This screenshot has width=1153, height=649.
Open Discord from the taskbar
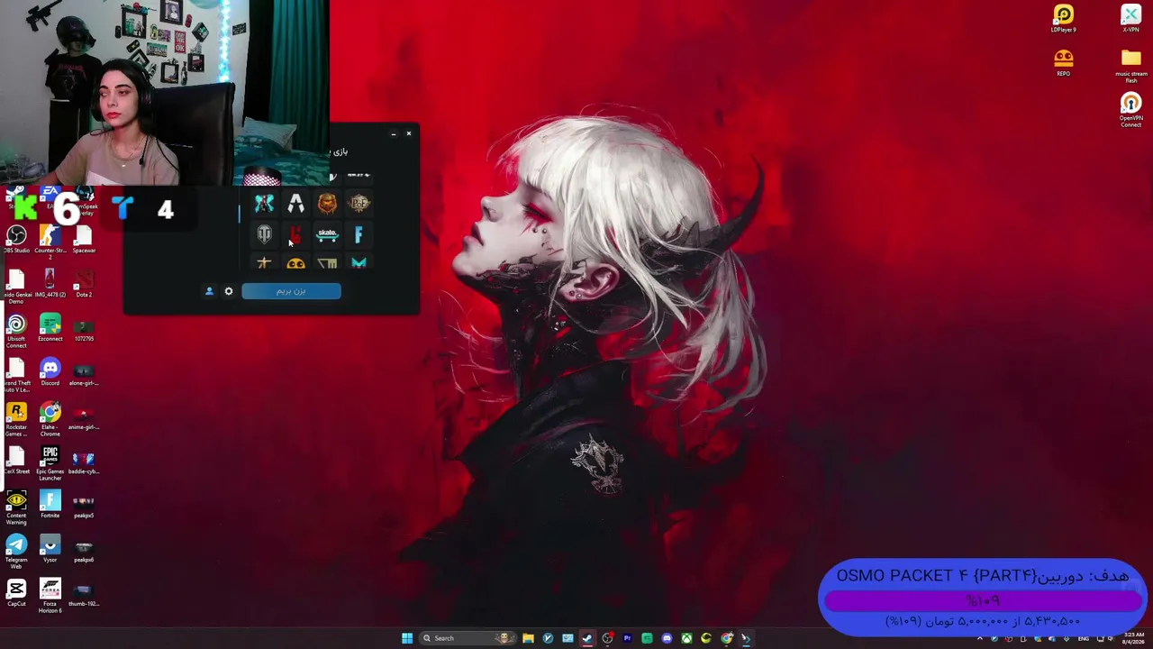pos(667,638)
